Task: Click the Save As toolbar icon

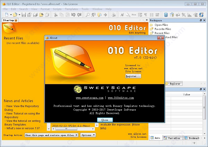Action: pos(29,15)
